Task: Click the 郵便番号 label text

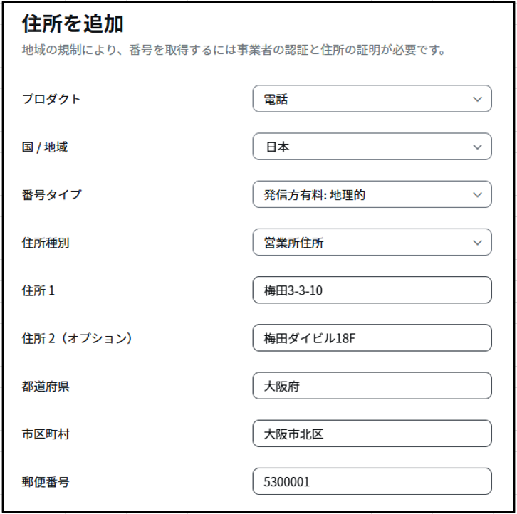Action: 46,482
